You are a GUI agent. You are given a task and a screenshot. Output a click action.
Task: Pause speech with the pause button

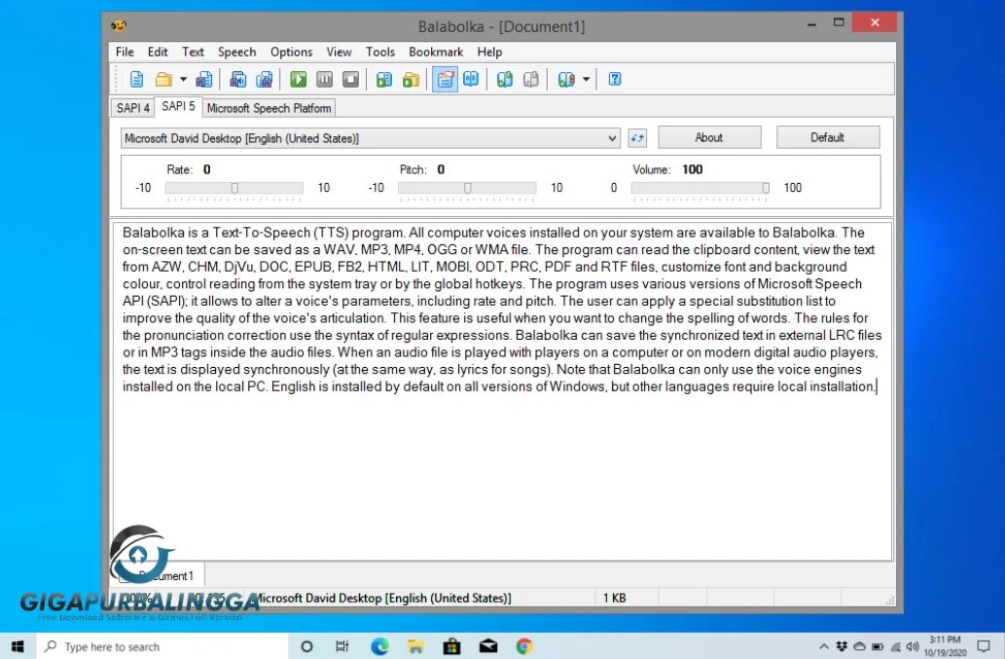click(324, 80)
